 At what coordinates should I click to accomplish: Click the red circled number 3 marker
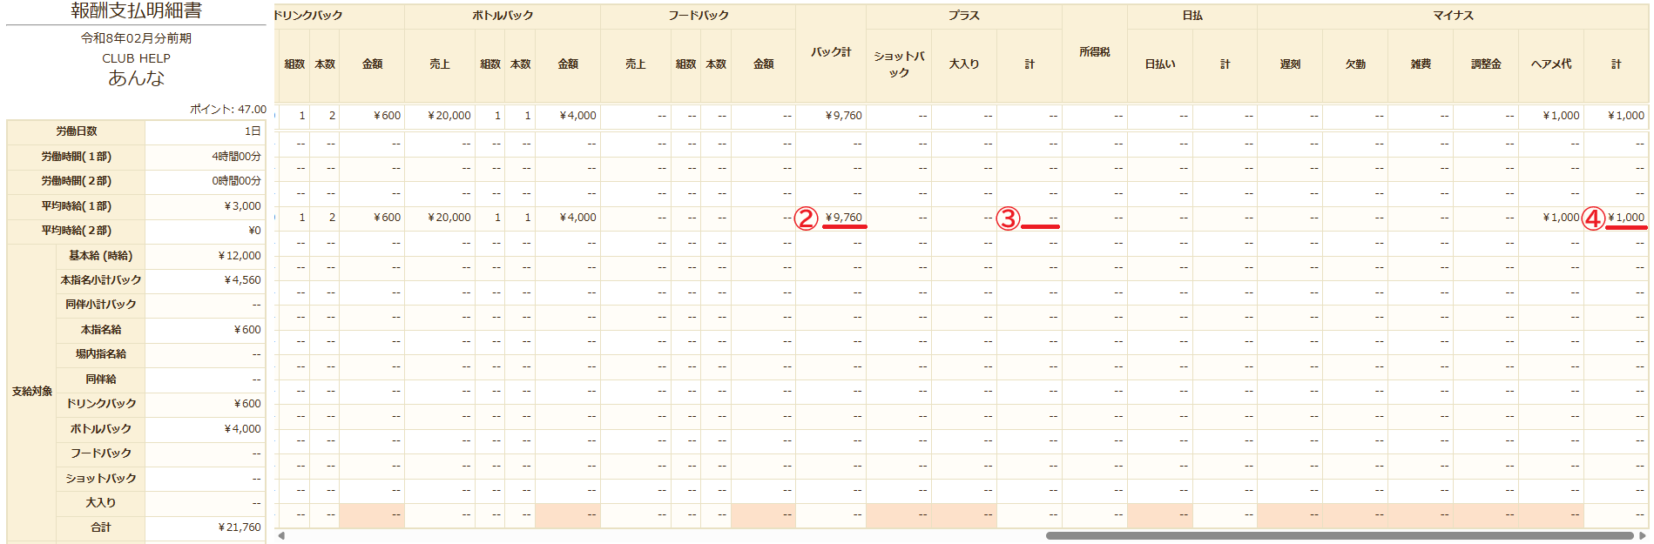(1008, 218)
